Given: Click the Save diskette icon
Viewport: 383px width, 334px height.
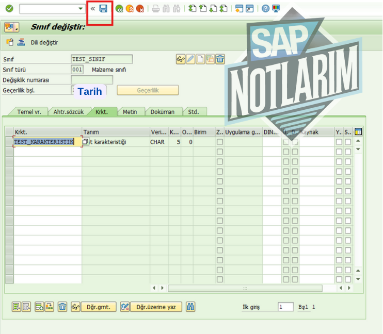Looking at the screenshot, I should pyautogui.click(x=103, y=9).
